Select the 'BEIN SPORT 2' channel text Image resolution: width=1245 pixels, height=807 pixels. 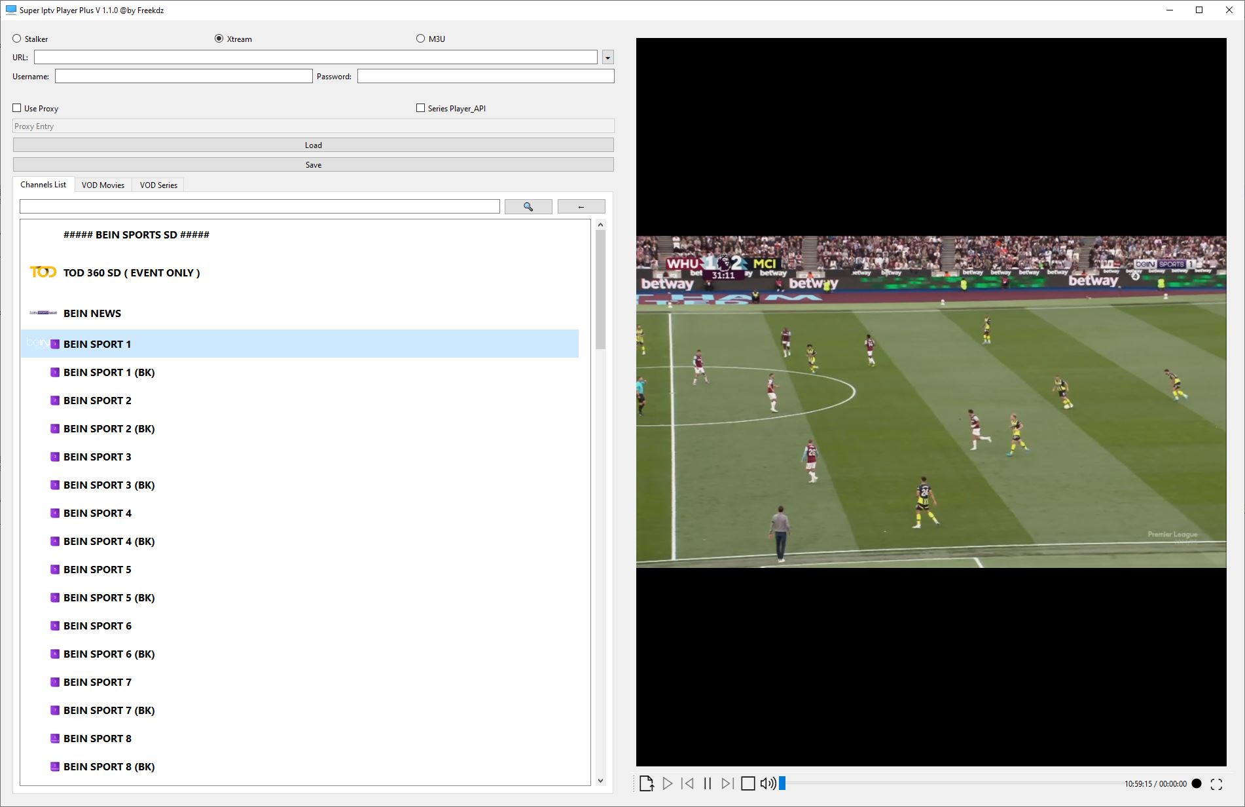coord(97,400)
